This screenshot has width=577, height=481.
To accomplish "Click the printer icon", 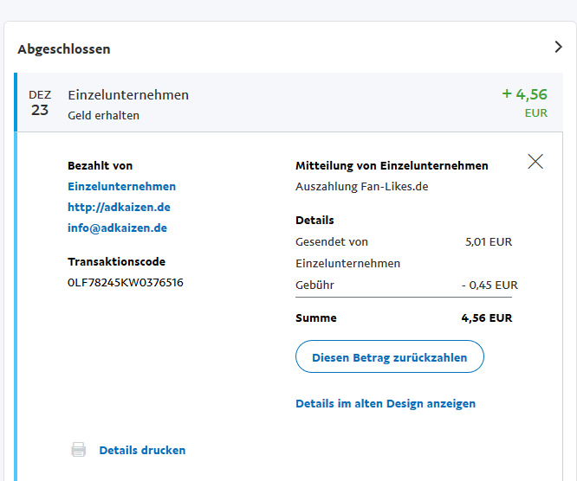I will click(x=79, y=450).
